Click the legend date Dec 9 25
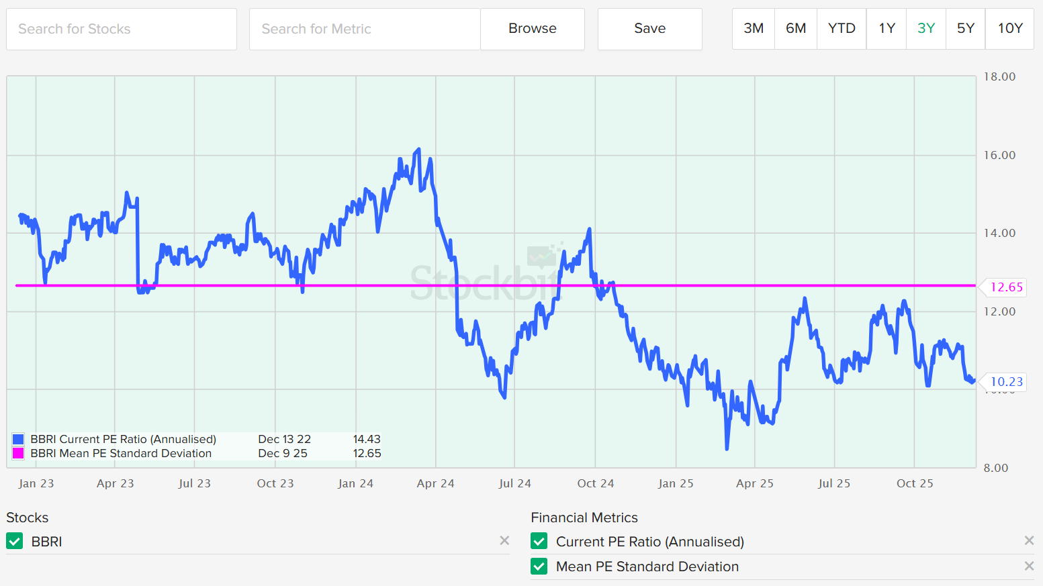Screen dimensions: 1043x586 (x=283, y=453)
